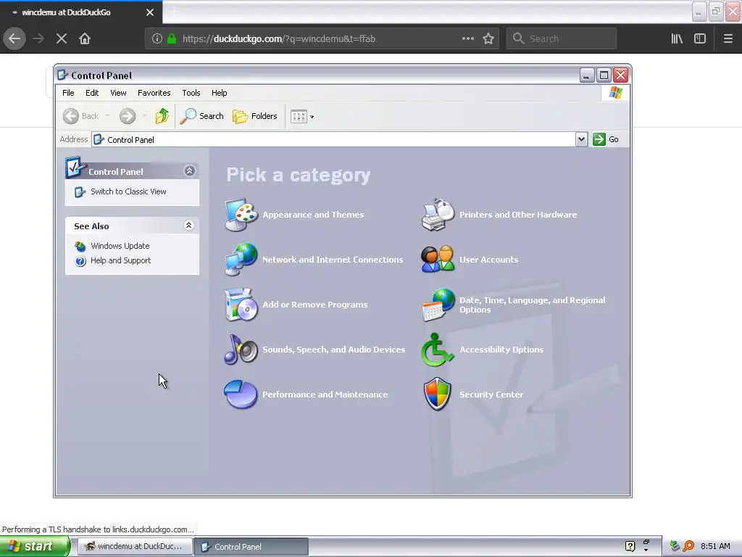Click Sounds, Speech, and Audio Devices label
The height and width of the screenshot is (557, 742).
[333, 350]
